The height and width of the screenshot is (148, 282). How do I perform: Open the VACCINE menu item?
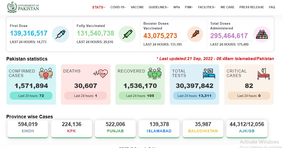[x=137, y=7]
